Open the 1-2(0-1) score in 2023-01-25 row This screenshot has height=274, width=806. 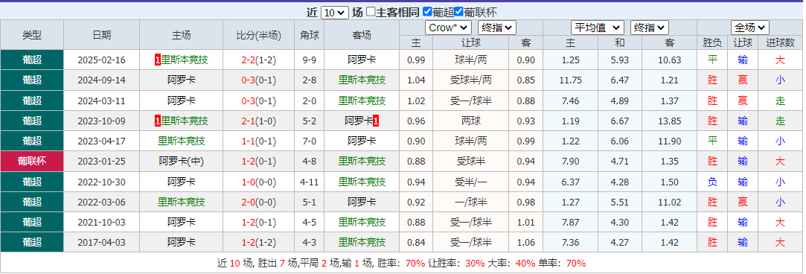(x=258, y=162)
